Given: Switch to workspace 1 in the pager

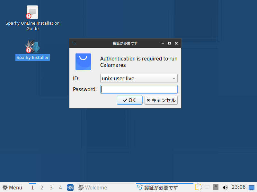Looking at the screenshot, I should (32, 188).
